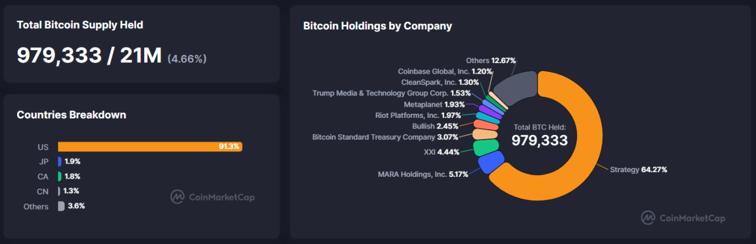
Task: Click the blue JP bar marker
Action: click(x=60, y=161)
